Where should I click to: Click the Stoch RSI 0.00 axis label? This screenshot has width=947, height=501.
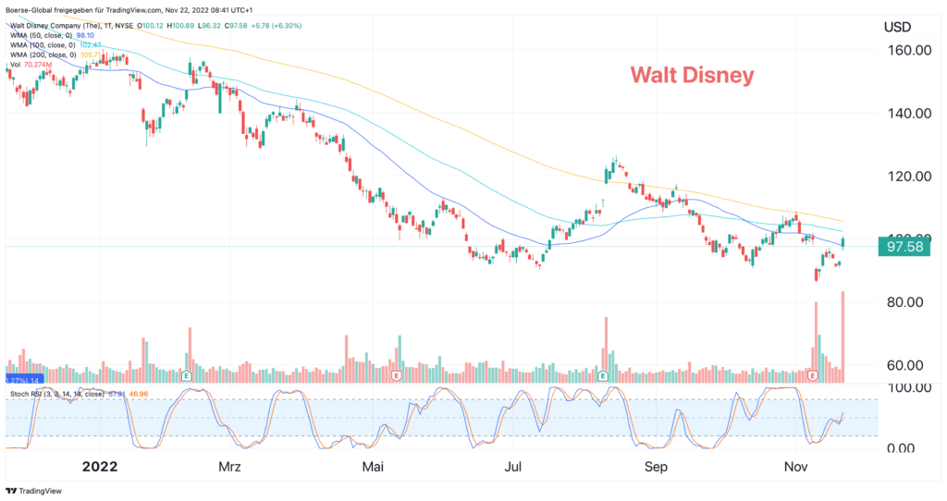pos(900,448)
